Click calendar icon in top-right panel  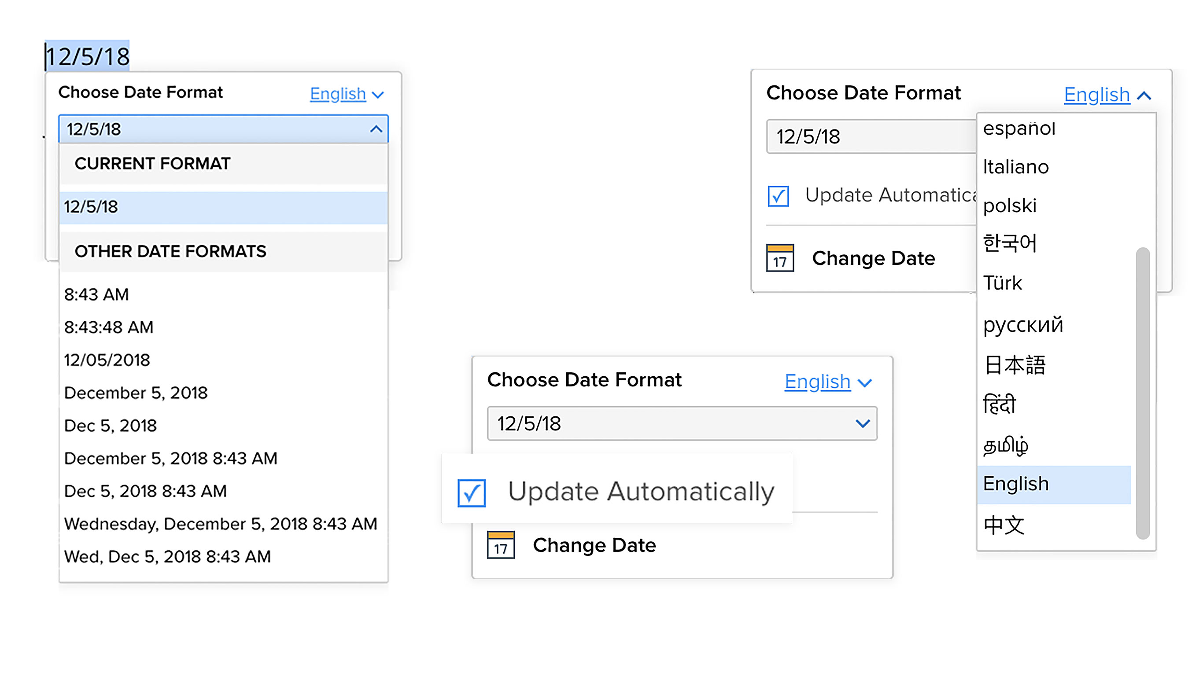779,258
